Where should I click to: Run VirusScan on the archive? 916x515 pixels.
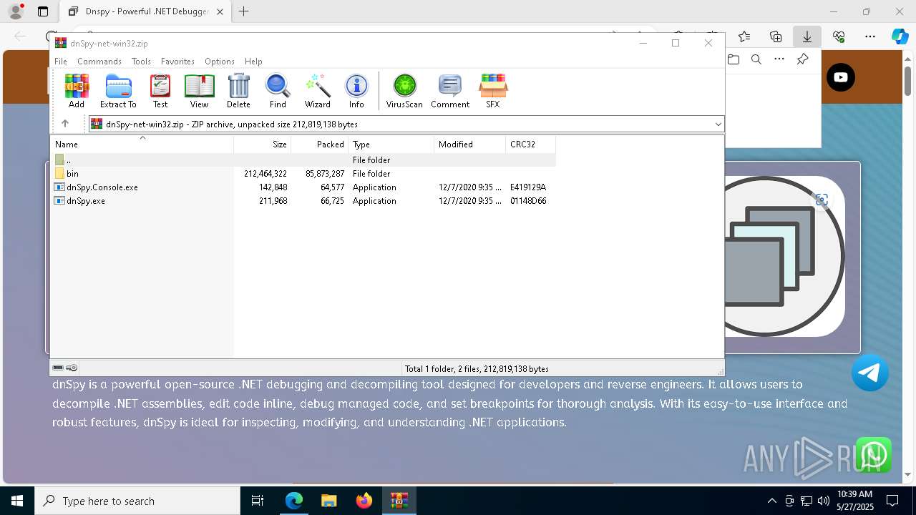point(404,91)
